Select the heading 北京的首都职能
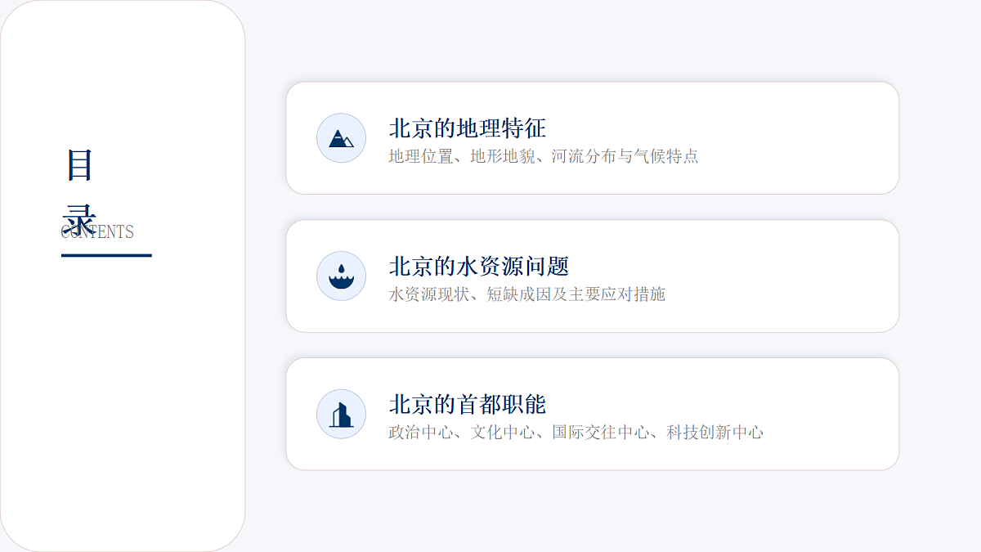The height and width of the screenshot is (552, 981). 467,405
